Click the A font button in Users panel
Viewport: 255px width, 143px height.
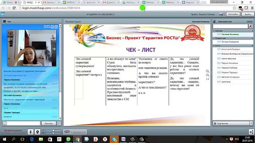tap(251, 26)
